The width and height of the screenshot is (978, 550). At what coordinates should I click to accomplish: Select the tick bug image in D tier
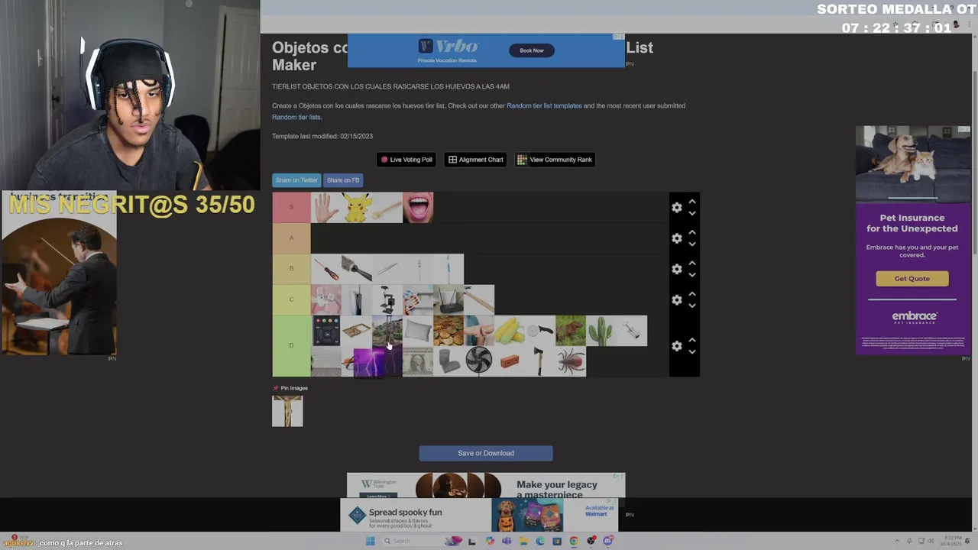coord(571,361)
